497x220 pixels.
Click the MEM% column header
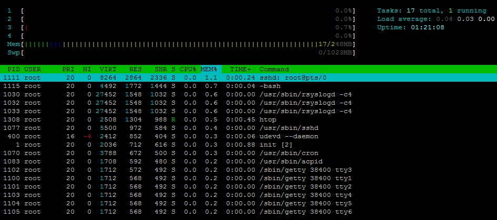pos(209,69)
